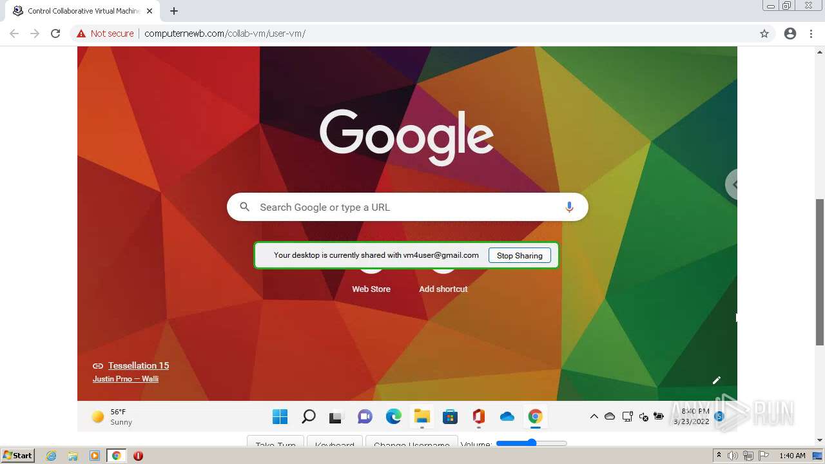Open a new browser tab
The height and width of the screenshot is (464, 825).
point(174,11)
